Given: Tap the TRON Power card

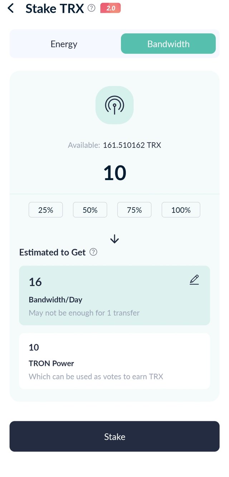Looking at the screenshot, I should point(114,361).
